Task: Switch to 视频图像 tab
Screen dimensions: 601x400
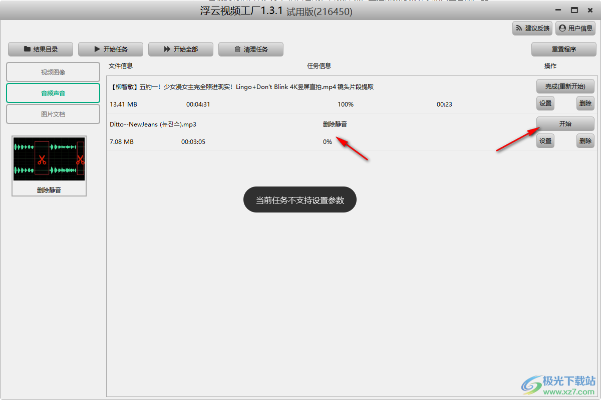Action: [x=53, y=72]
